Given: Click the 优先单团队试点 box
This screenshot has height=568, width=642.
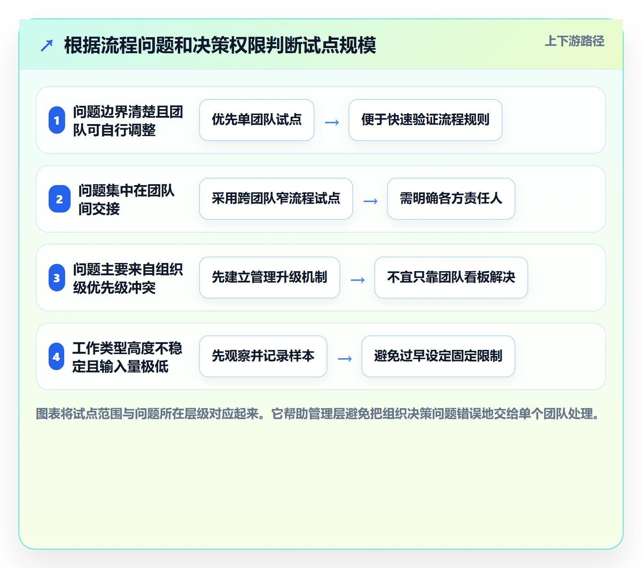Looking at the screenshot, I should pyautogui.click(x=257, y=120).
